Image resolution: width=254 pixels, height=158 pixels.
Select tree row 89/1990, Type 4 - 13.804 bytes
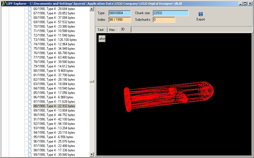click(54, 110)
